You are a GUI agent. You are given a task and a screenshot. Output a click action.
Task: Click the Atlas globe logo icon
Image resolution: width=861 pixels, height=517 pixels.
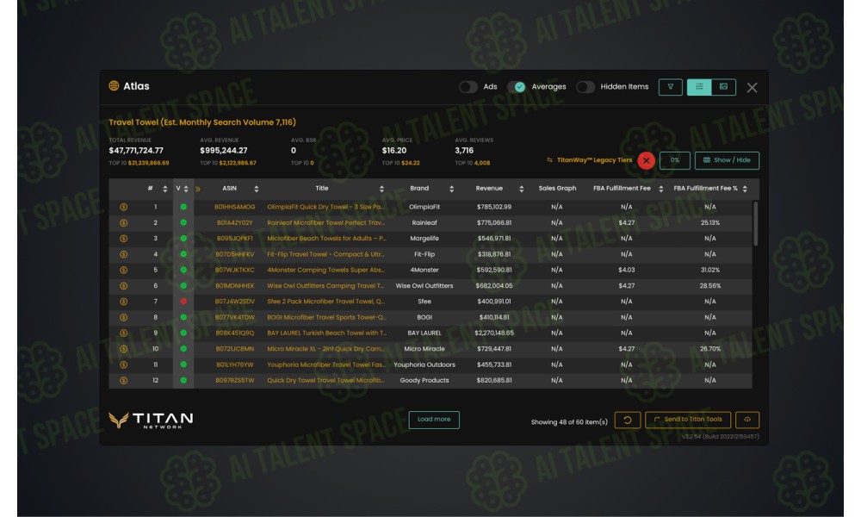coord(114,85)
